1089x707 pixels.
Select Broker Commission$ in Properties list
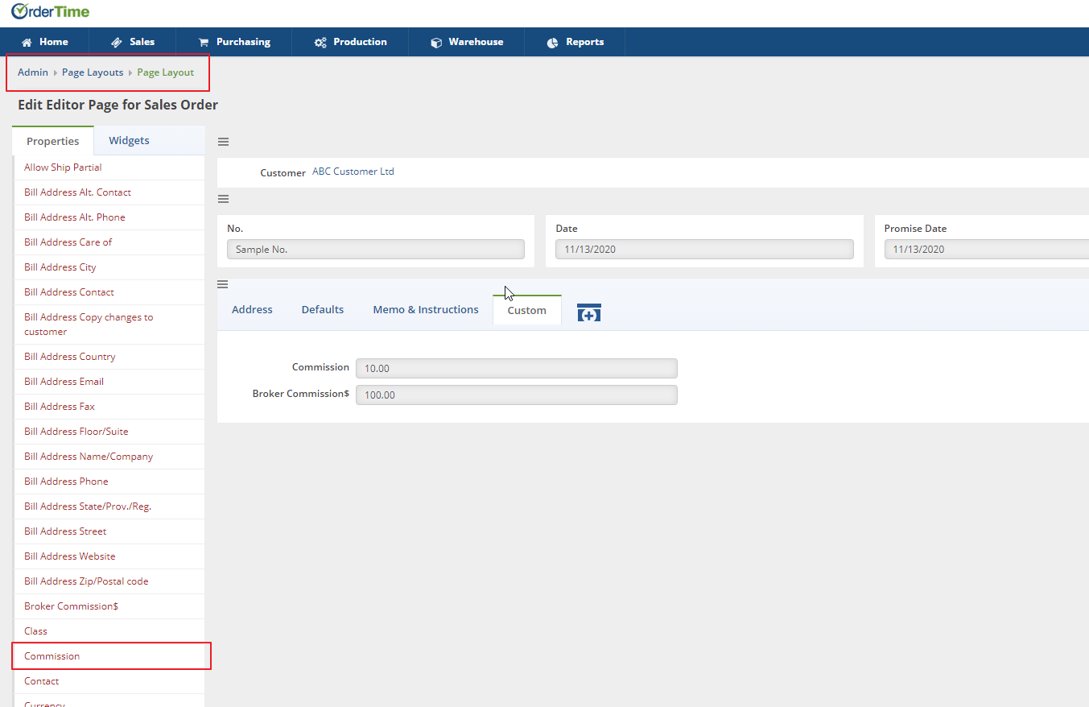pyautogui.click(x=109, y=606)
